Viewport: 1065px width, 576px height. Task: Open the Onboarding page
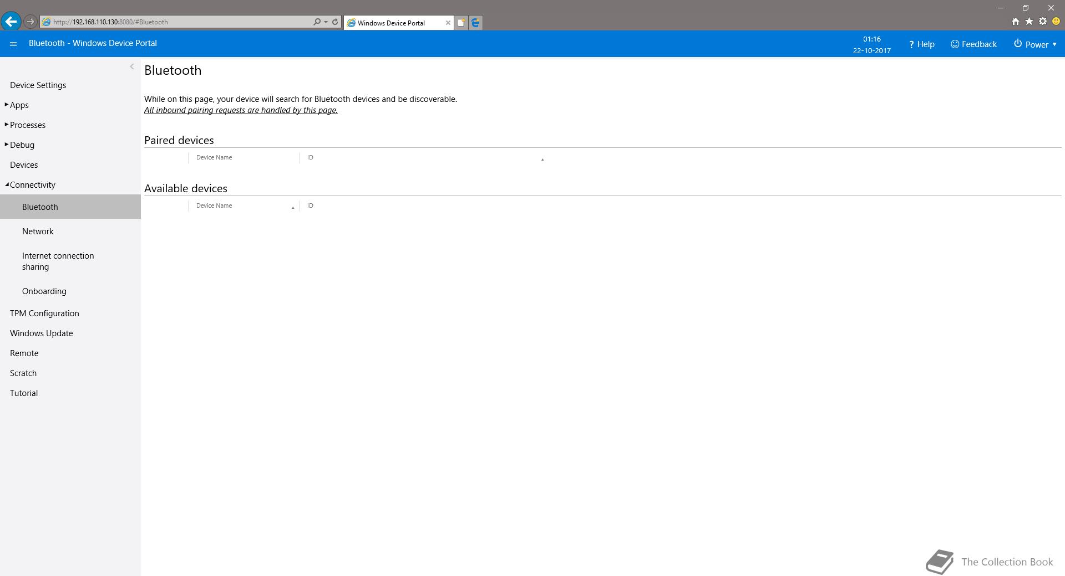(44, 291)
